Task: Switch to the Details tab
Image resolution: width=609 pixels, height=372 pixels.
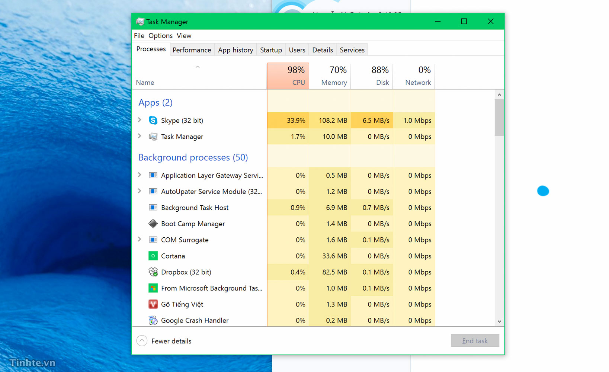Action: point(323,50)
